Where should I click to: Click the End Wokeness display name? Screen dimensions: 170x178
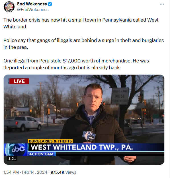pos(32,4)
